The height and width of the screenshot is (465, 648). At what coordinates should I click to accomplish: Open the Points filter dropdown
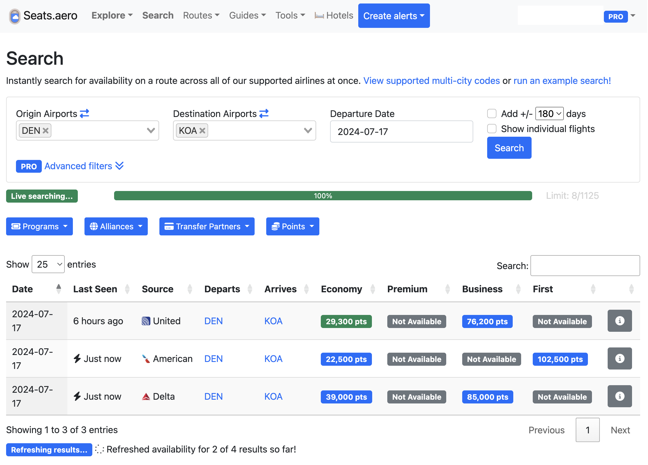tap(293, 226)
